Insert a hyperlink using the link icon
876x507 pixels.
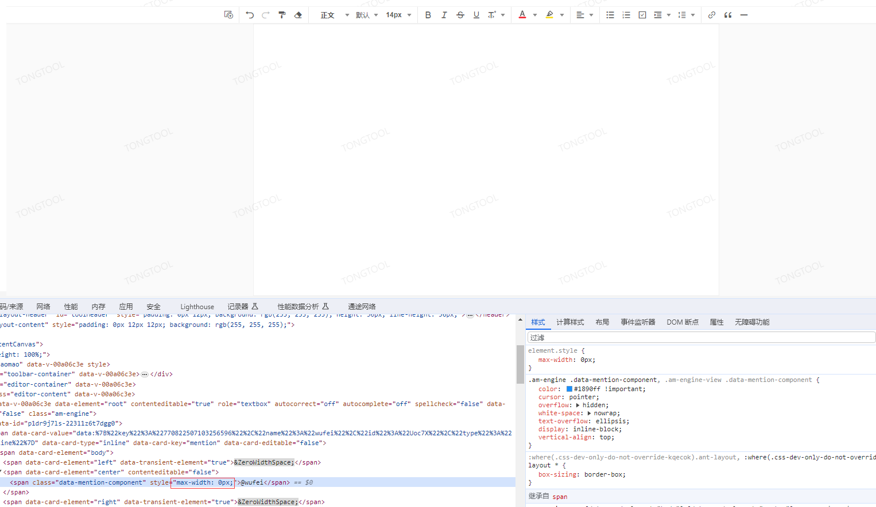711,15
